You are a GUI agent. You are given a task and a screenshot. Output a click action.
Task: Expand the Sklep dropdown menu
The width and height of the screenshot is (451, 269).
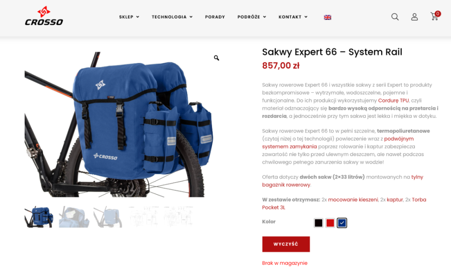(x=129, y=17)
